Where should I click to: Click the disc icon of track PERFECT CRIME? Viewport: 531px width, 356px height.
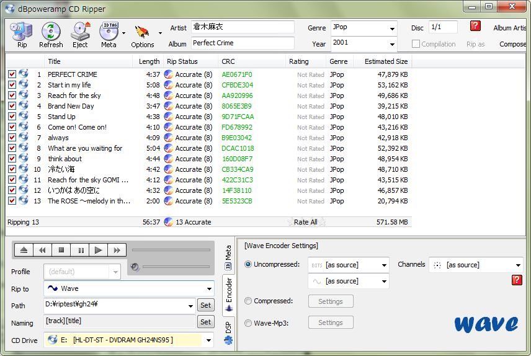point(24,74)
